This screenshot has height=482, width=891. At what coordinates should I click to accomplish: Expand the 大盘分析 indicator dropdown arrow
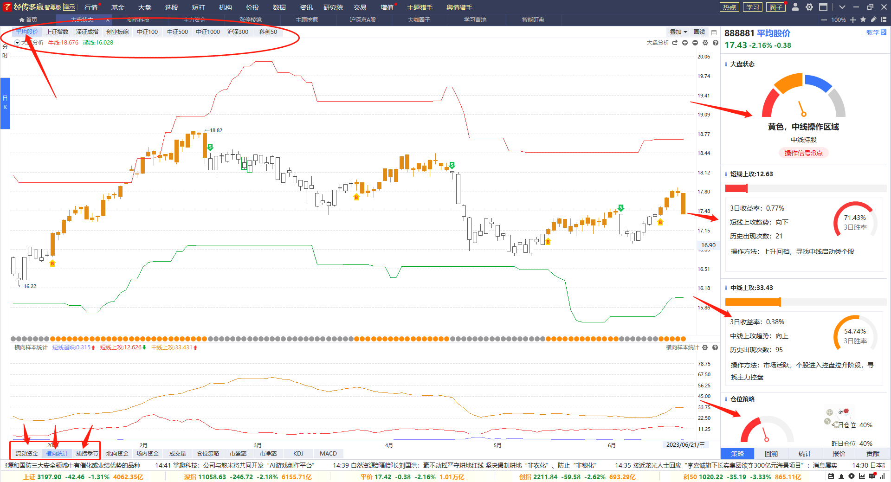[x=17, y=43]
